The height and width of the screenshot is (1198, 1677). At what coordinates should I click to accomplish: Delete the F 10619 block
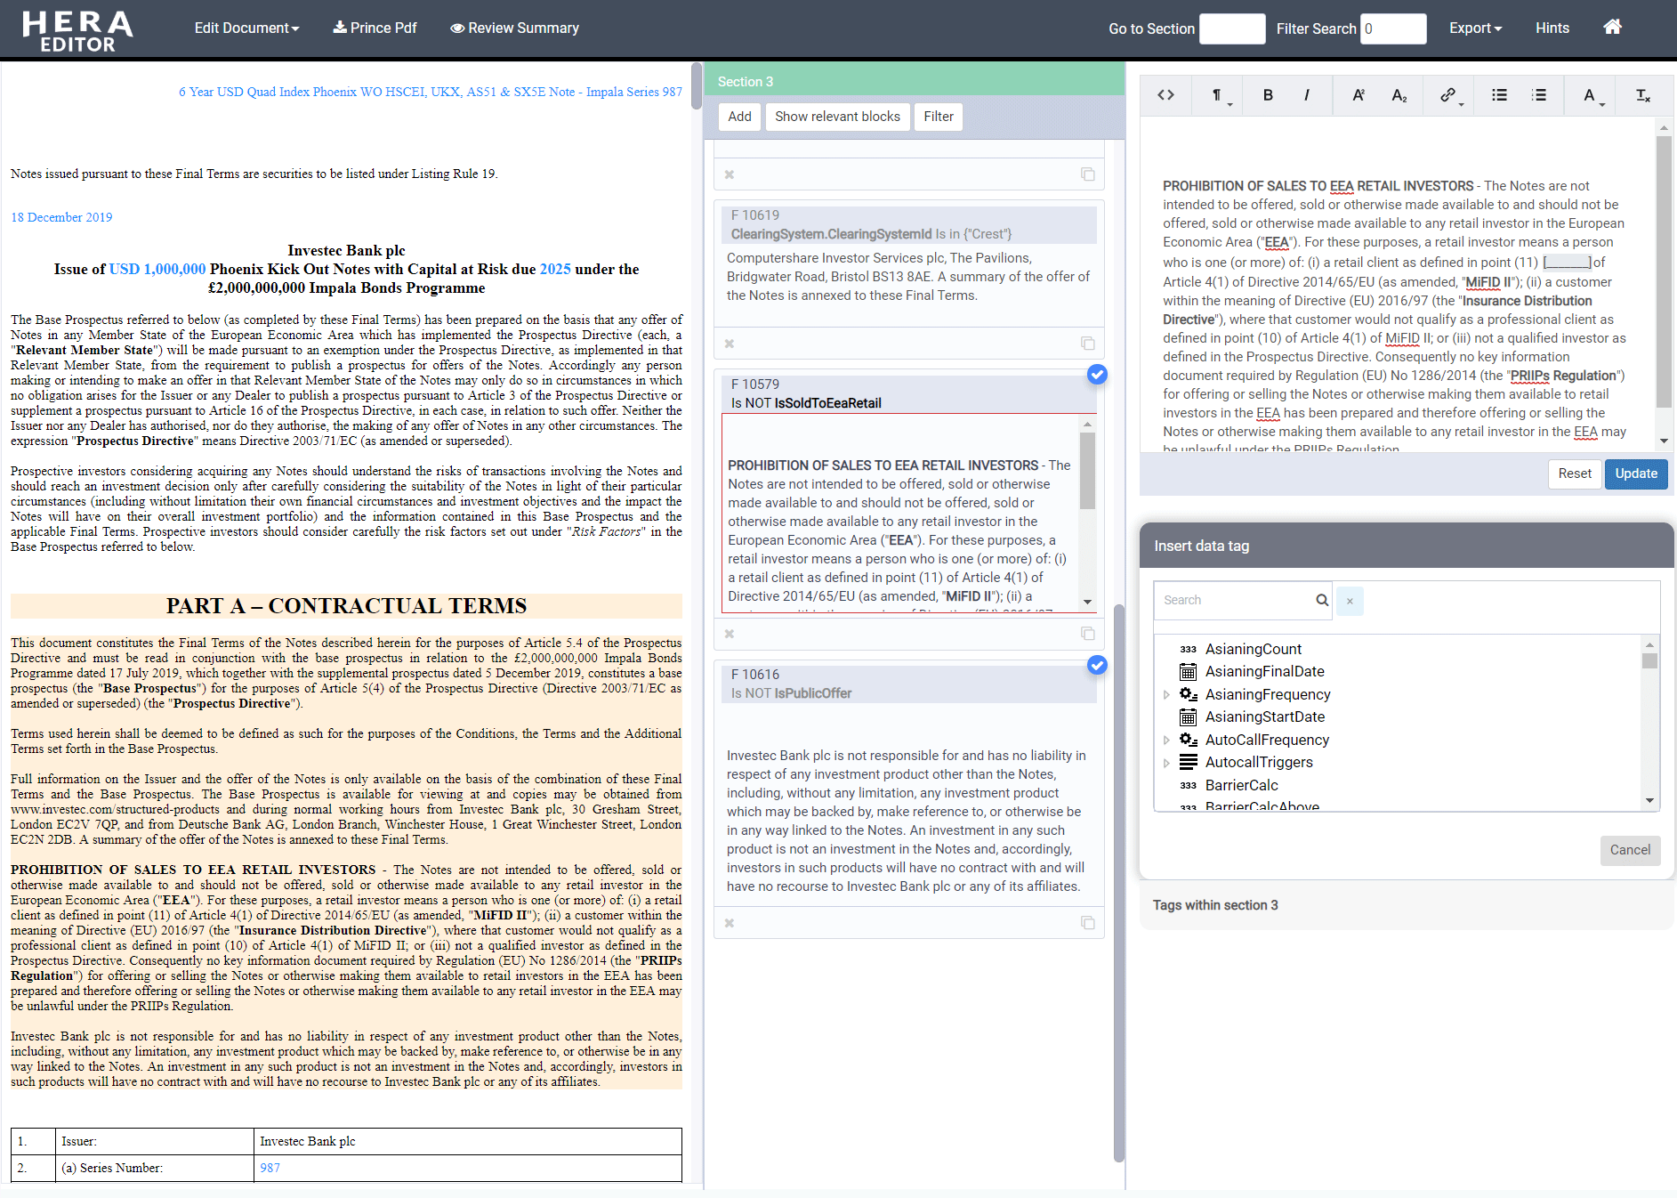[x=730, y=344]
